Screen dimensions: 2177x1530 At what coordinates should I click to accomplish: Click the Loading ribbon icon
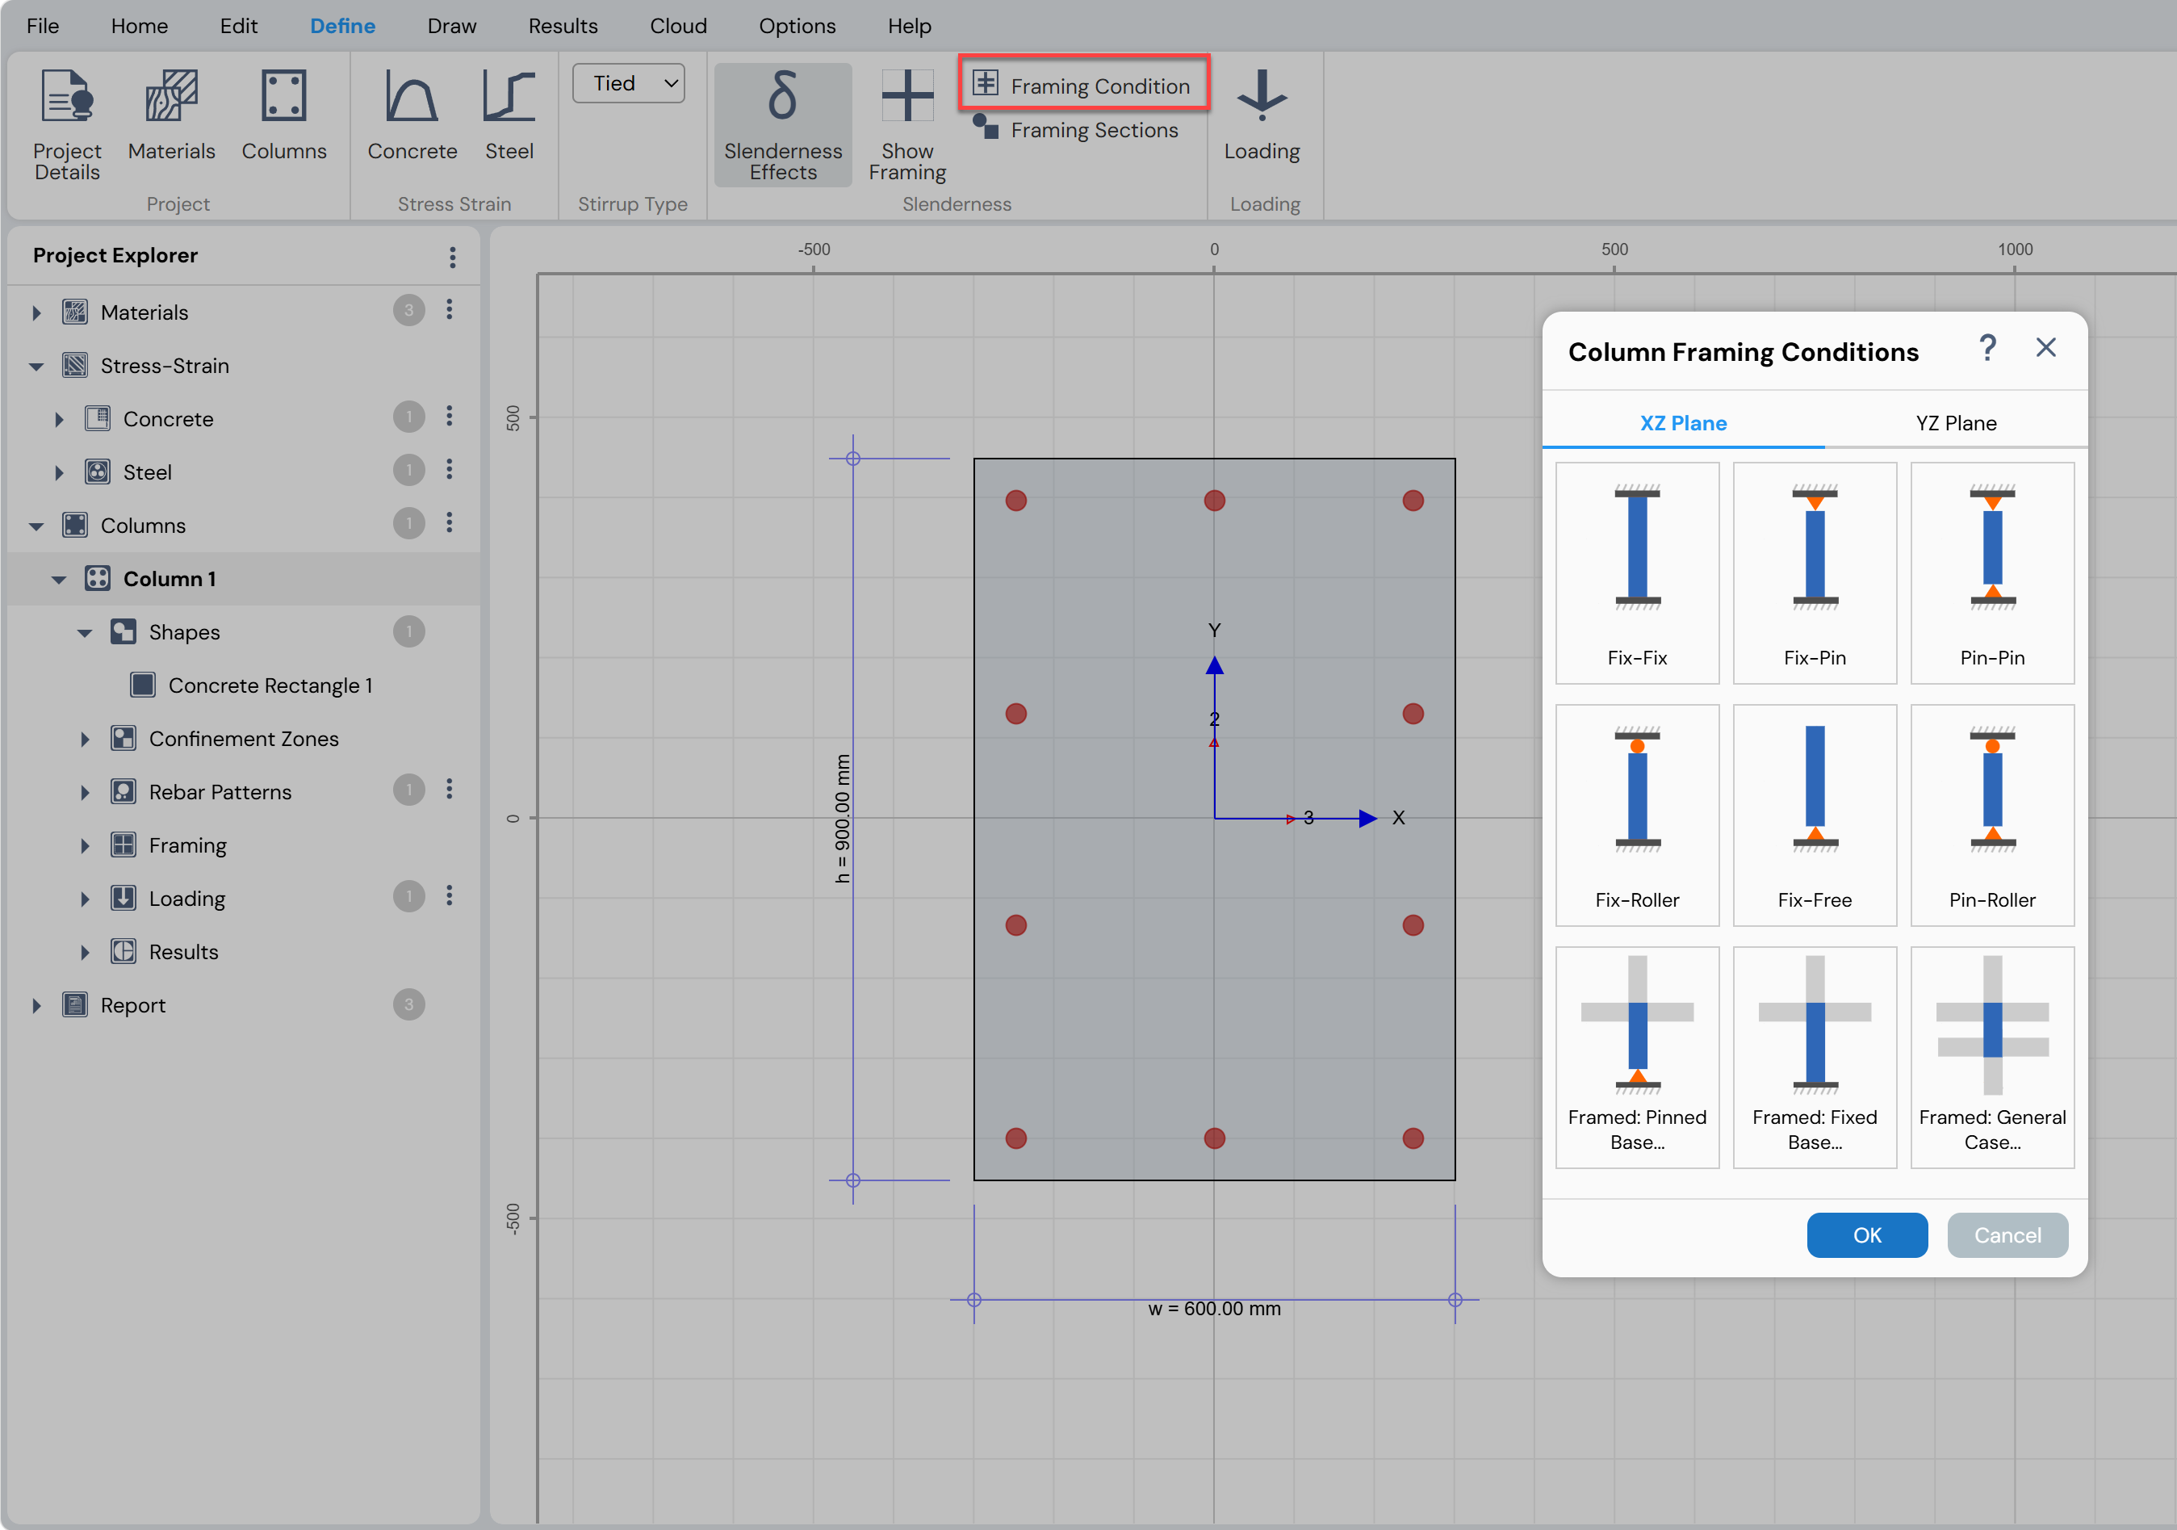(x=1261, y=115)
